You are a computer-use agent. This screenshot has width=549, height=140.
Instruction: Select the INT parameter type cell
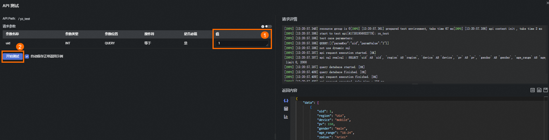point(68,43)
